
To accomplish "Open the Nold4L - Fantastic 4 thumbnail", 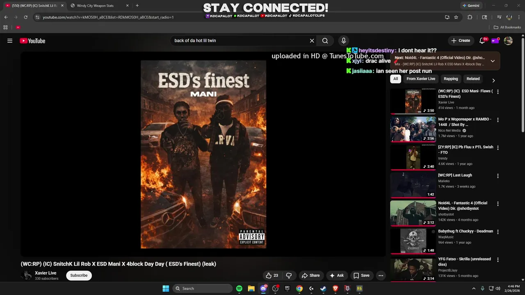I will click(x=413, y=213).
